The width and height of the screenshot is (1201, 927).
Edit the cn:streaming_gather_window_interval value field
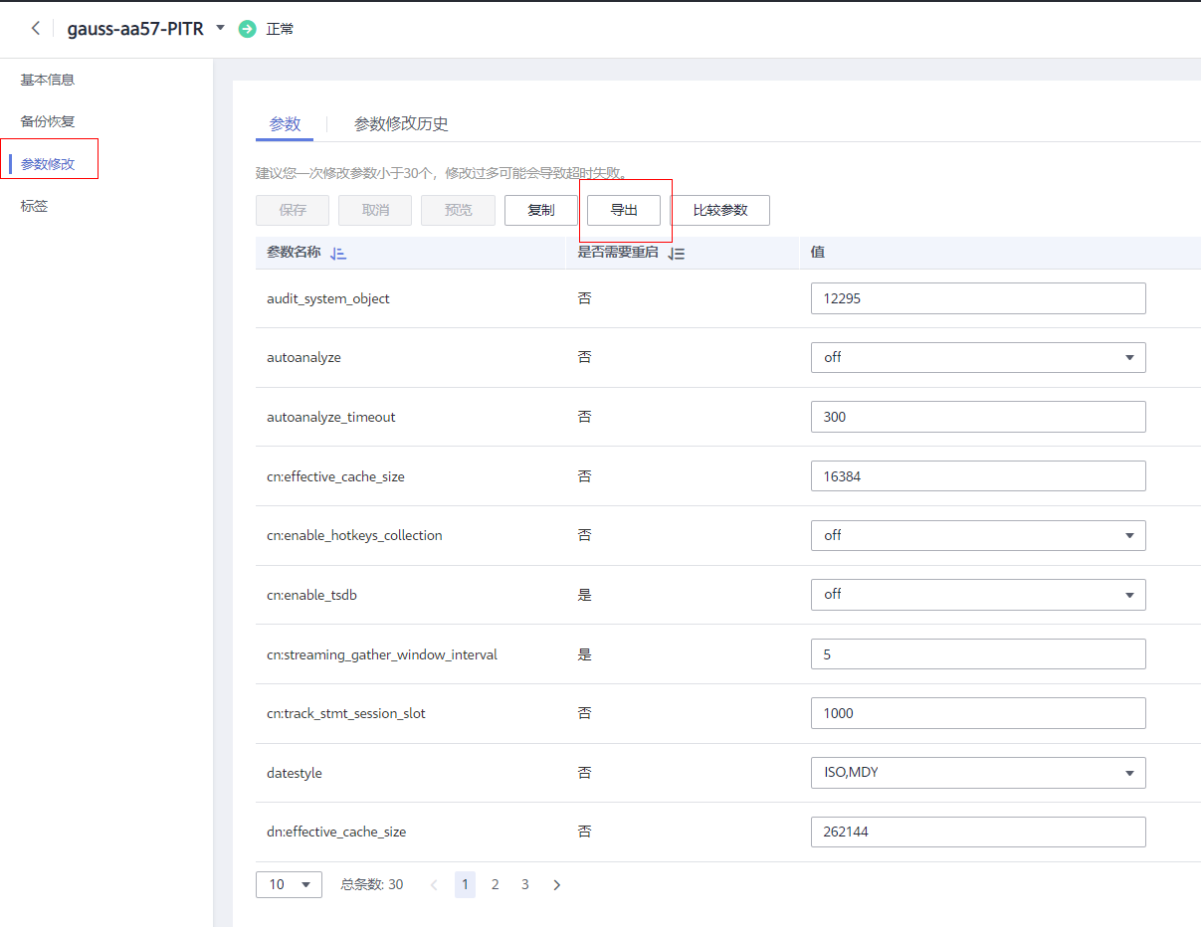978,653
